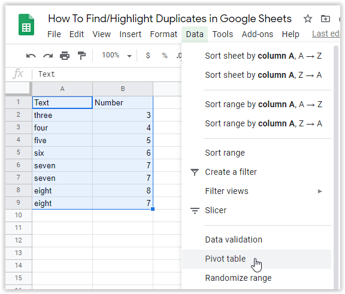This screenshot has height=294, width=345.
Task: Select cell B9 with value 7
Action: [x=123, y=203]
